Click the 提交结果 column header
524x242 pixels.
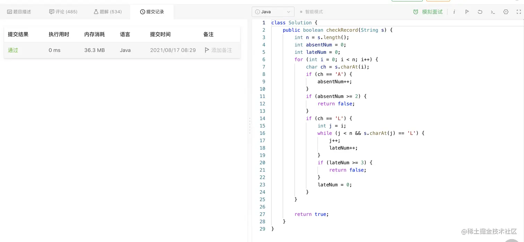point(18,34)
